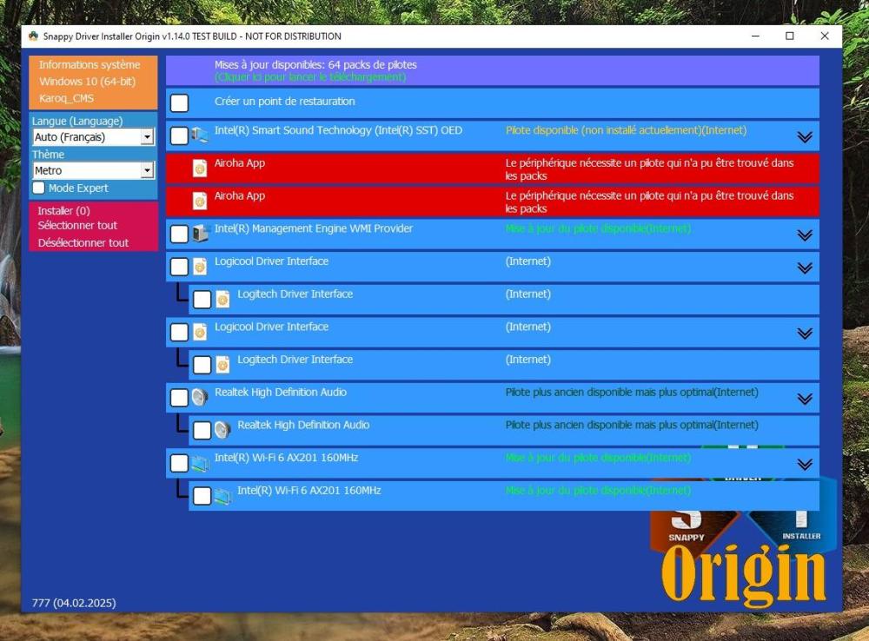The image size is (869, 641).
Task: Close the Snappy Driver Installer window
Action: (x=825, y=36)
